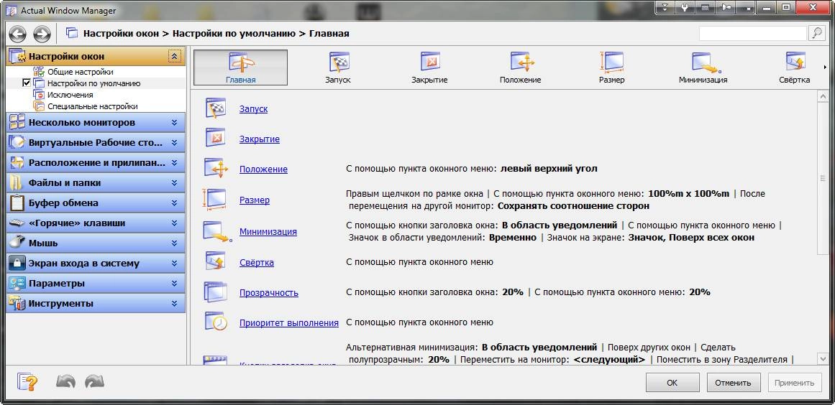Open the Размер link
The image size is (835, 405).
(255, 200)
